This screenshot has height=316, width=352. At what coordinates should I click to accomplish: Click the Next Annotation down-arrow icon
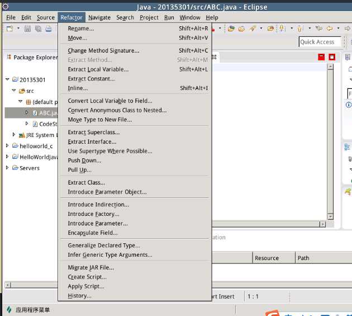coord(282,29)
